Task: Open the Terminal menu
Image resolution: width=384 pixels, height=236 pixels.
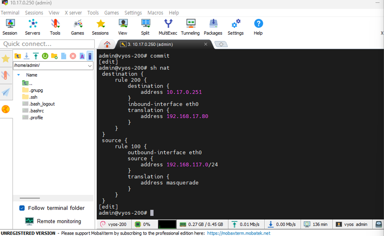Action: coord(10,13)
